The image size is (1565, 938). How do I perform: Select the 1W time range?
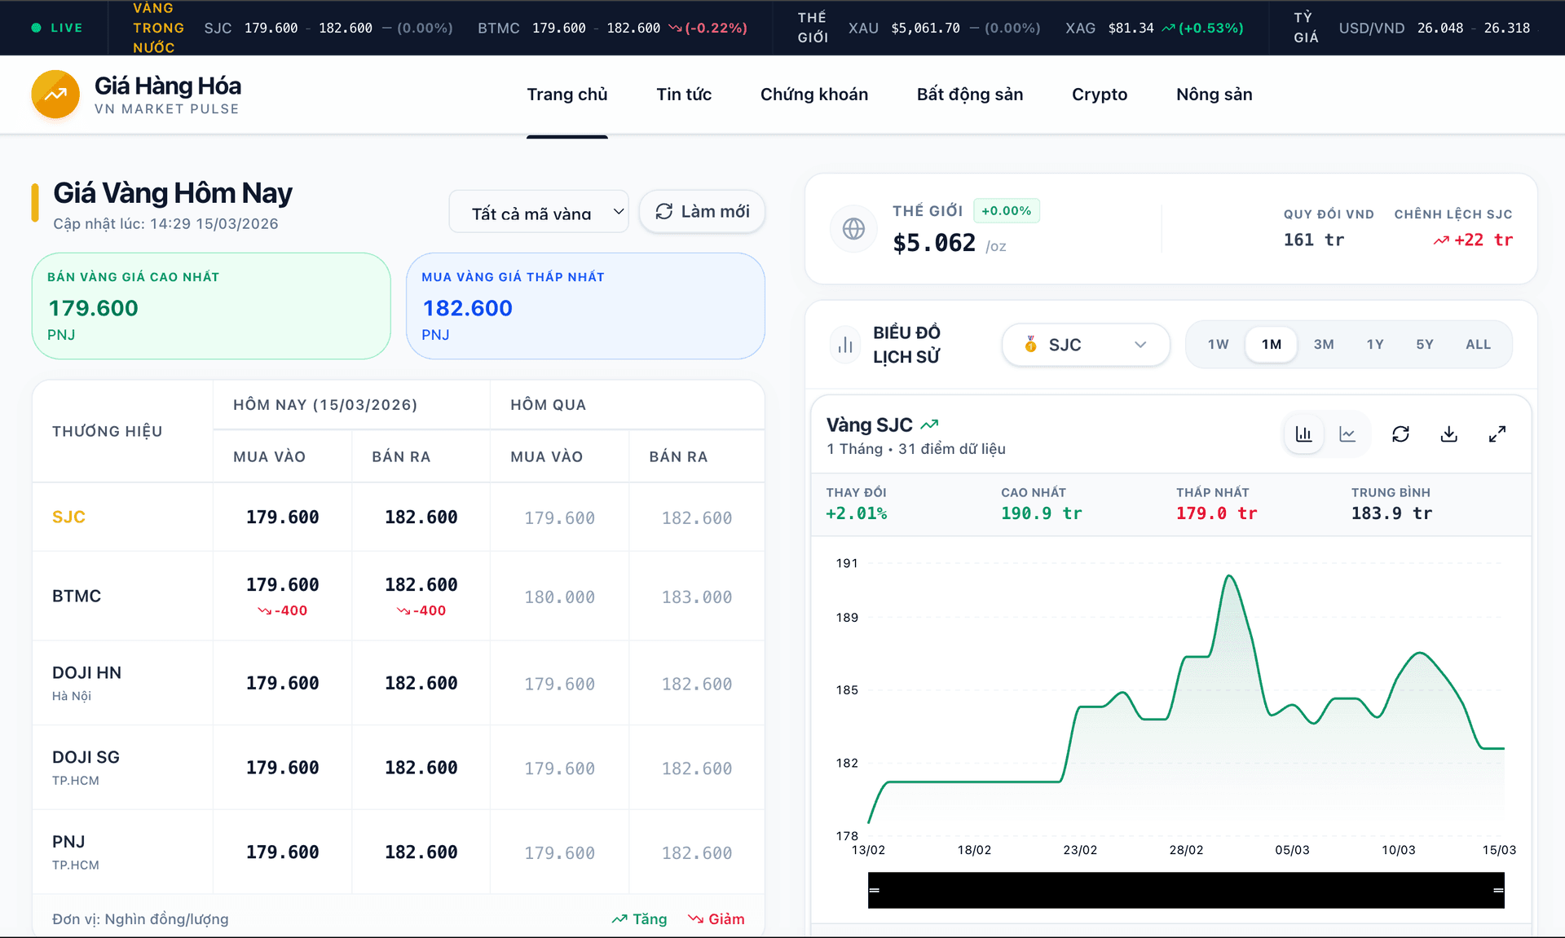pyautogui.click(x=1218, y=344)
